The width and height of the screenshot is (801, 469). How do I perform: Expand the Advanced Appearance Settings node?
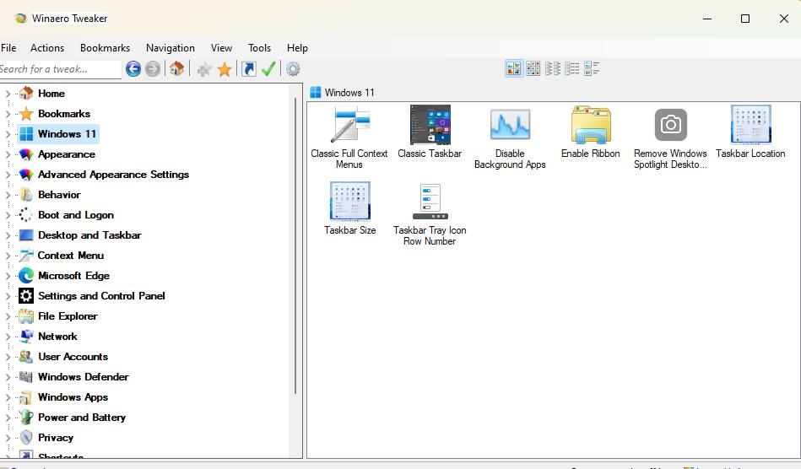[8, 175]
